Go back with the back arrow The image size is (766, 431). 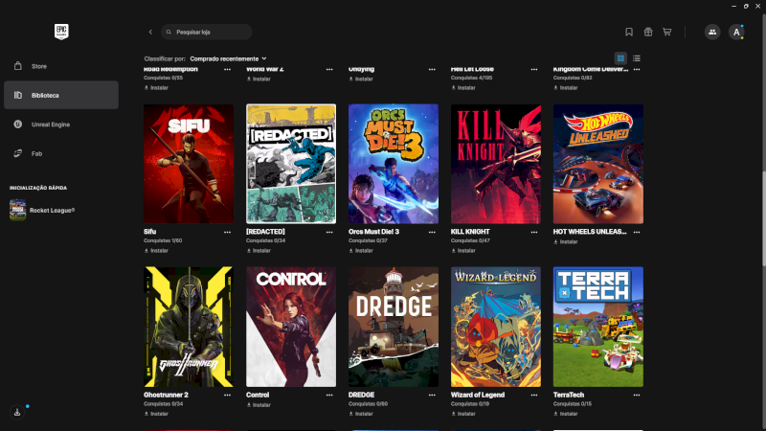pyautogui.click(x=150, y=32)
